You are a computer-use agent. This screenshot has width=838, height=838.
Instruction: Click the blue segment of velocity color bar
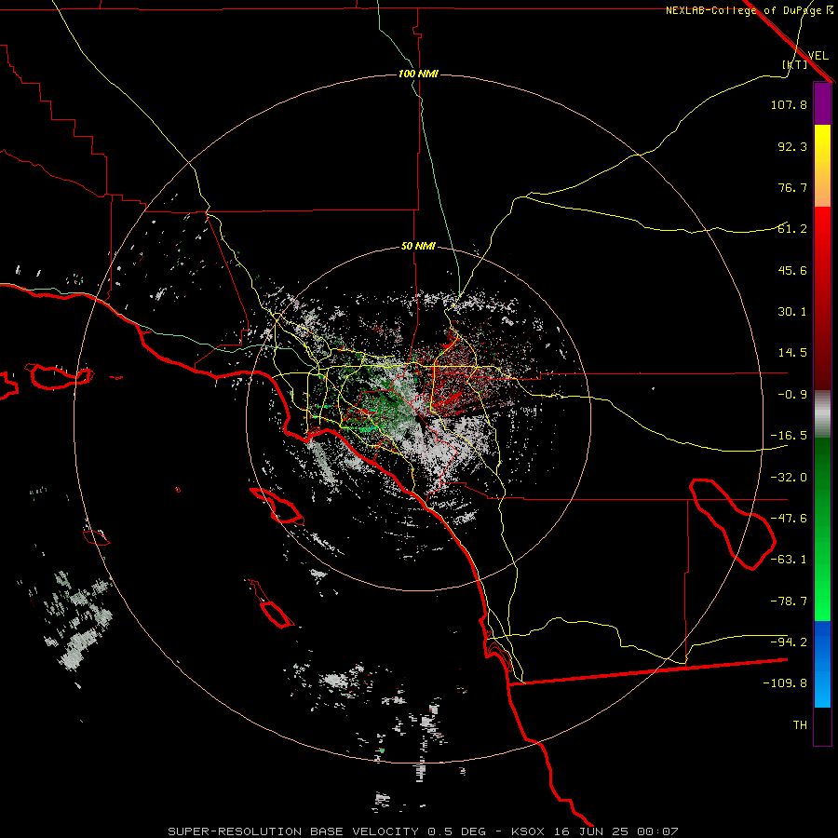coord(822,664)
